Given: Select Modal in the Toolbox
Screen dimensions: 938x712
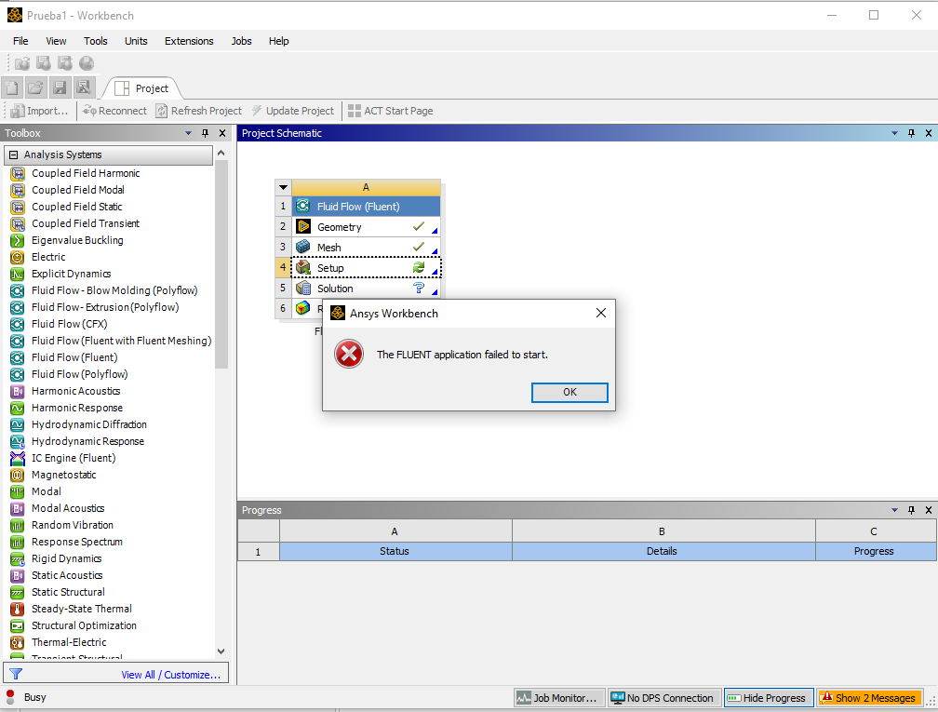Looking at the screenshot, I should (47, 491).
